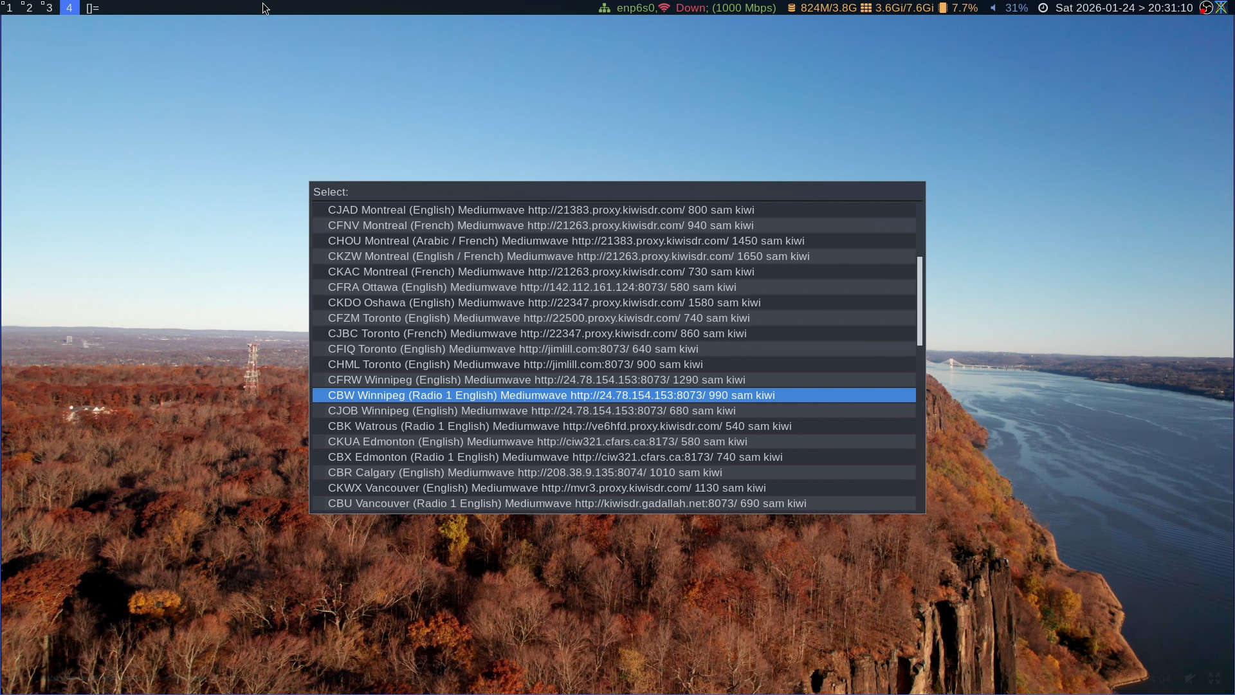Click the CPU usage icon
Viewport: 1235px width, 695px height.
click(x=943, y=8)
